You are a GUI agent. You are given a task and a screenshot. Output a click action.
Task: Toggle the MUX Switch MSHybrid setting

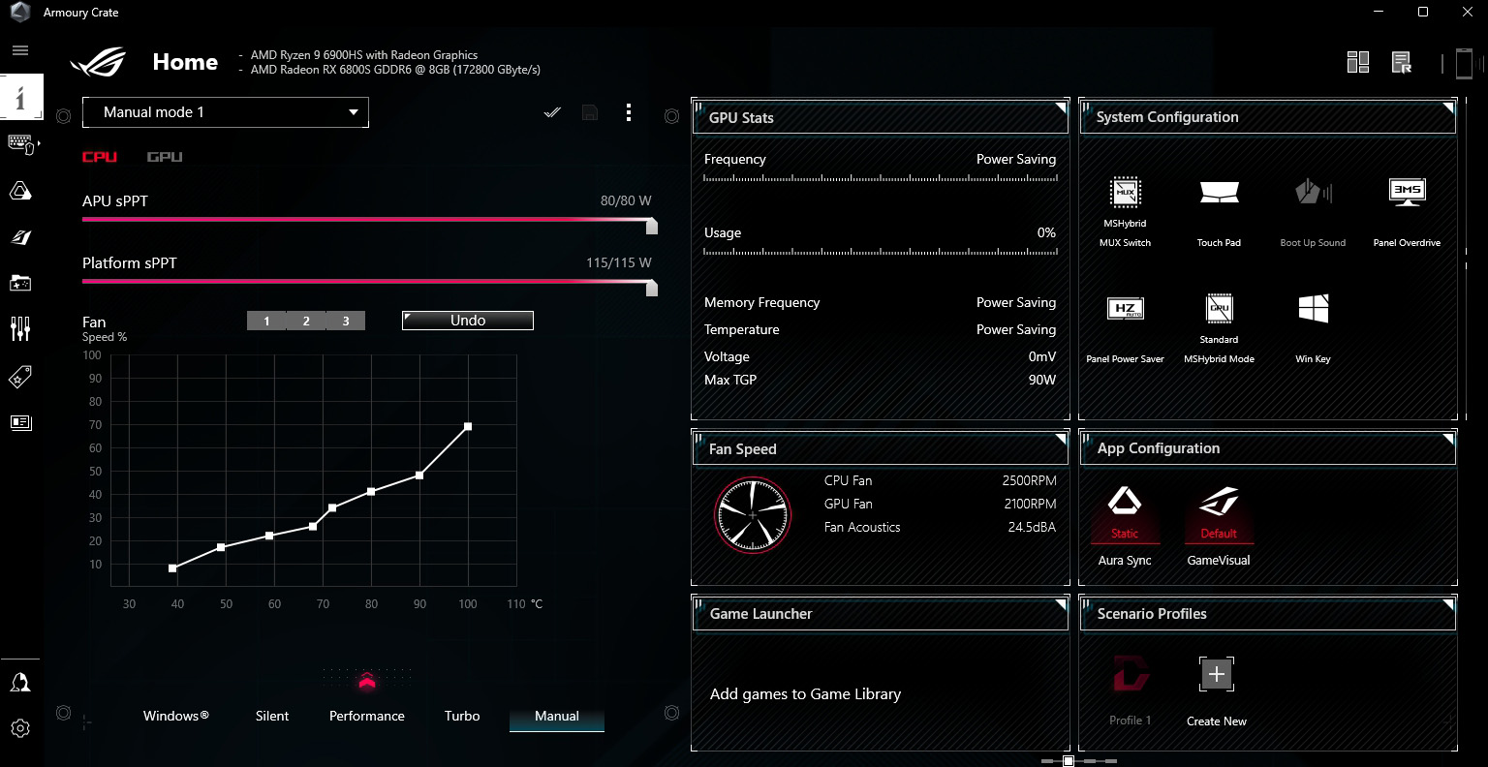1125,193
